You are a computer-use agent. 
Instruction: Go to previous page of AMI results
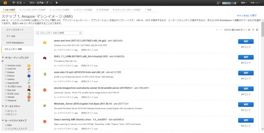click(x=221, y=30)
